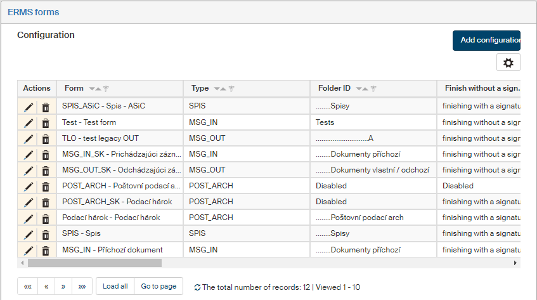Sort the Folder ID column ascending
Image resolution: width=537 pixels, height=300 pixels.
pos(366,89)
